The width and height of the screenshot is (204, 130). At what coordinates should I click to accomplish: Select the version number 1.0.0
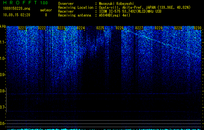44,3
